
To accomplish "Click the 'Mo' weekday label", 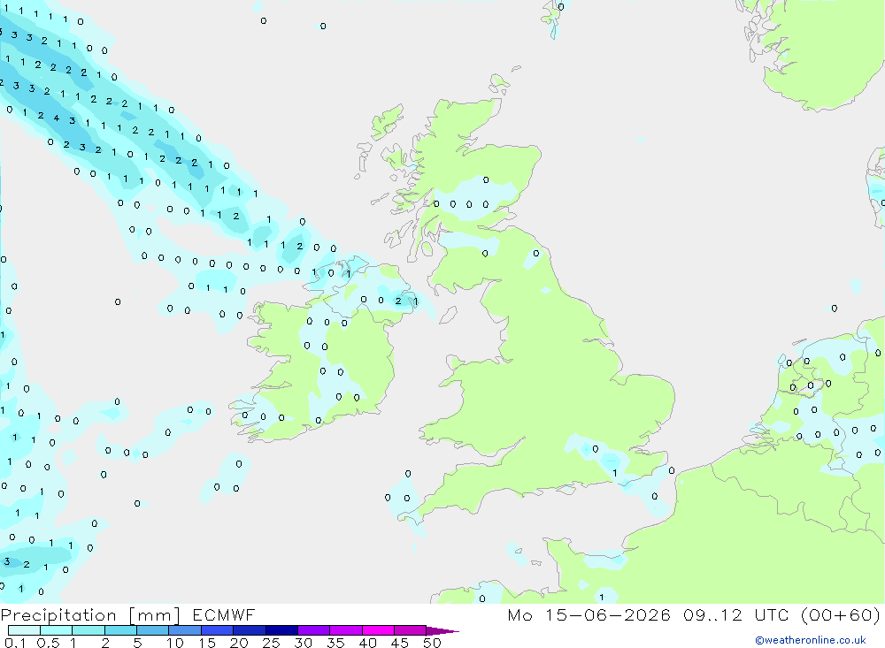I will 519,614.
